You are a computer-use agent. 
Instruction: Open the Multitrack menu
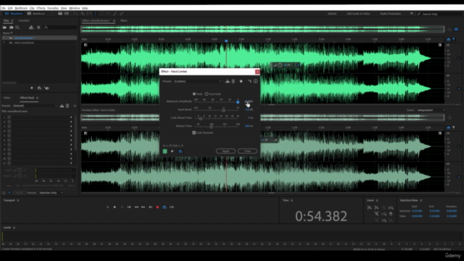21,8
